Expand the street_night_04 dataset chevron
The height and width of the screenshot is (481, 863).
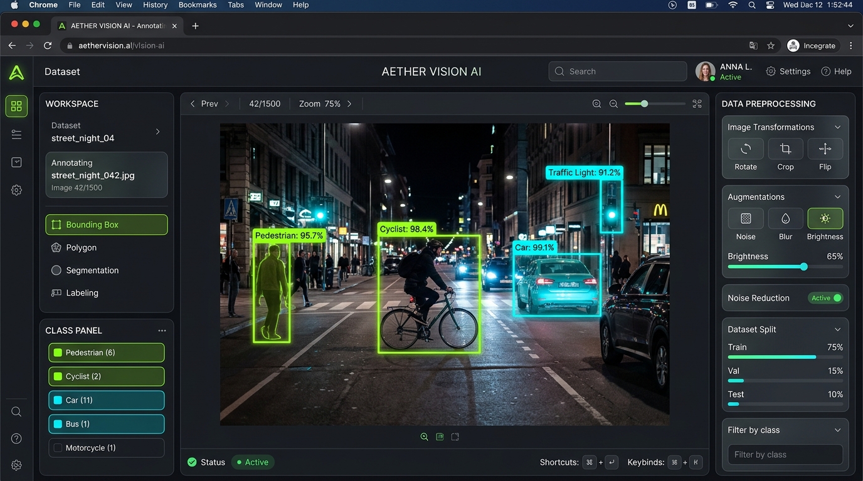click(x=157, y=132)
